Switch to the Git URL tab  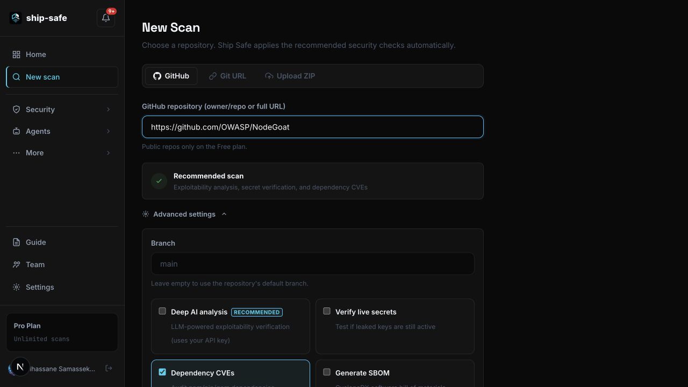coord(227,76)
